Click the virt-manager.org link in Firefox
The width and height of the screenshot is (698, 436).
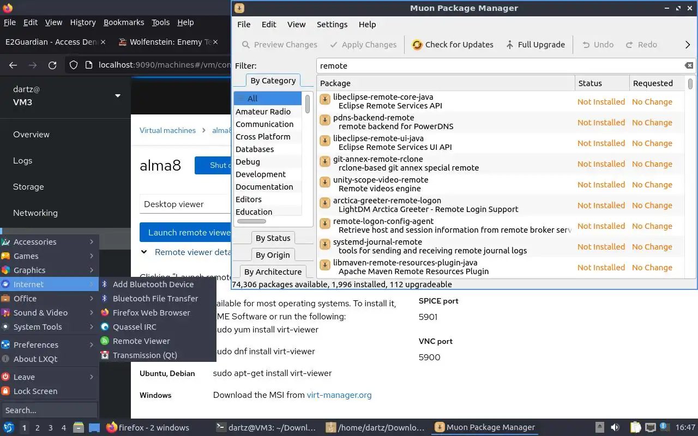click(x=339, y=395)
